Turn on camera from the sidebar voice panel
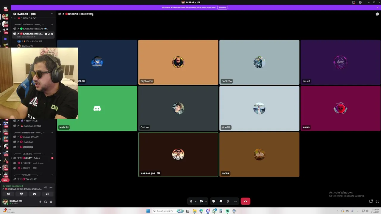This screenshot has width=381, height=214. click(x=8, y=194)
